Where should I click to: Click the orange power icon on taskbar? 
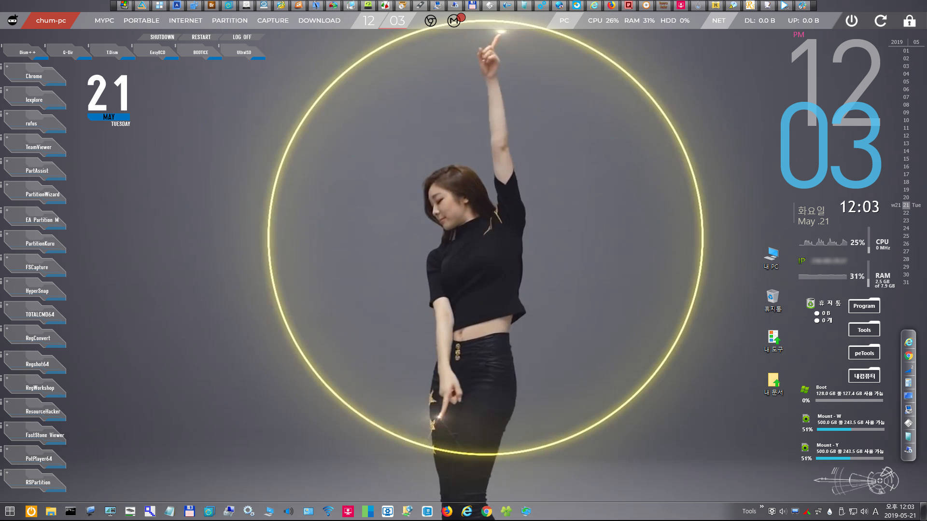pyautogui.click(x=31, y=511)
